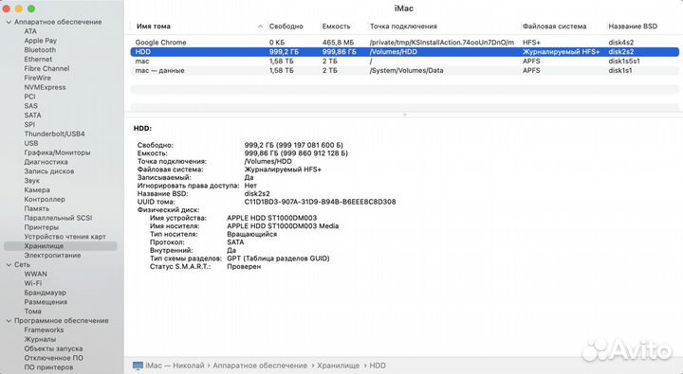Viewport: 683px width, 374px height.
Task: Select Память in the sidebar
Action: point(37,208)
